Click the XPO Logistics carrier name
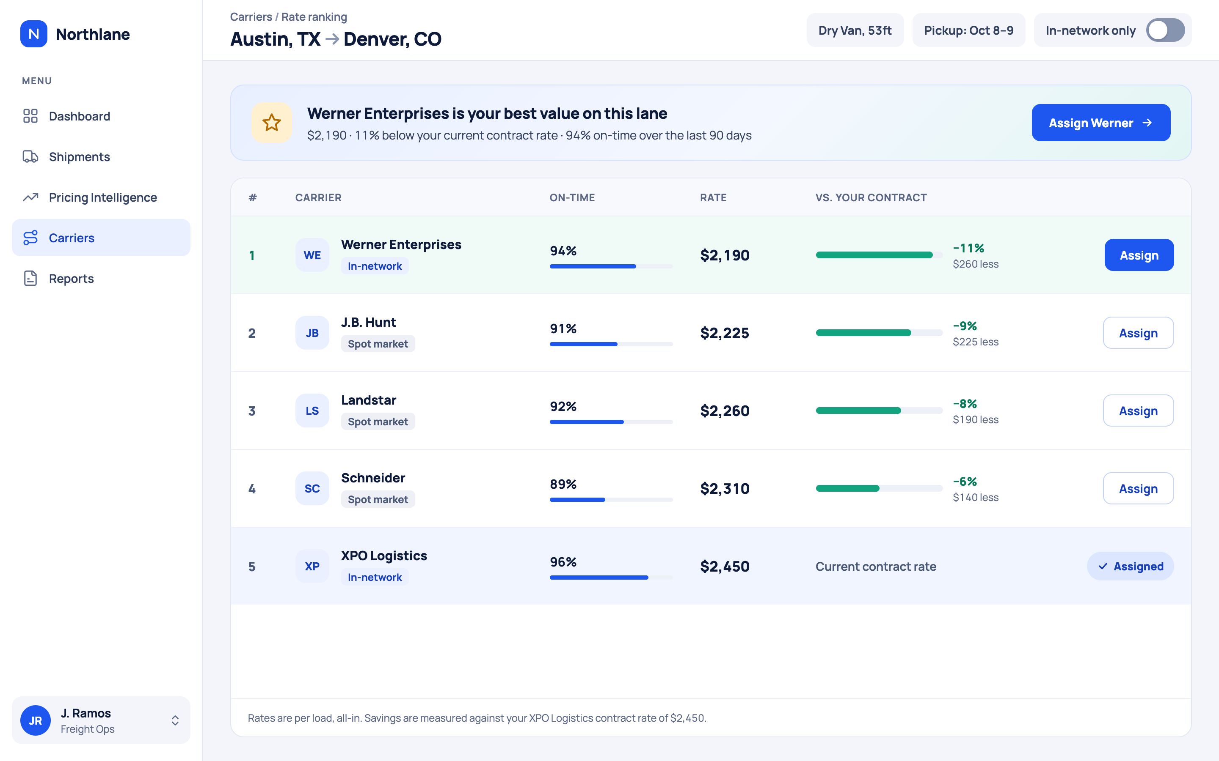 click(384, 555)
